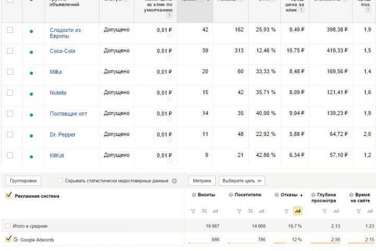Click the filter icon under Визиты
376x251 pixels.
tap(193, 211)
